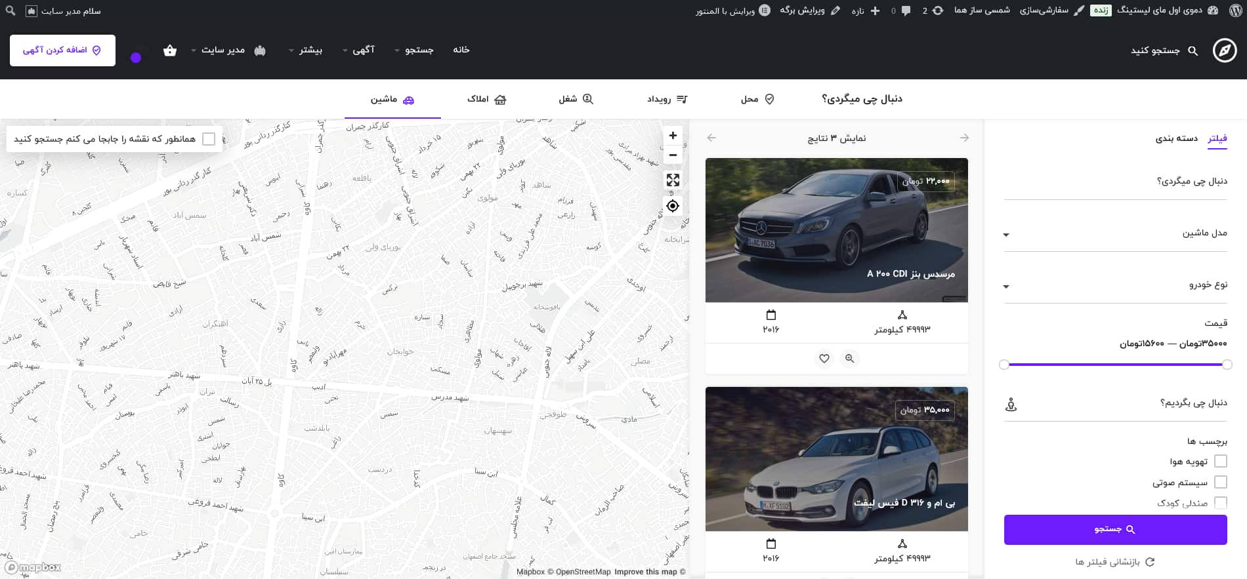
Task: Open the Mercedes Benz A 200 CDI listing image
Action: click(x=837, y=230)
